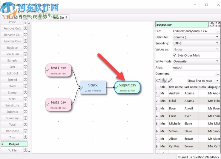Click the Remove Cols transform button

click(x=12, y=28)
